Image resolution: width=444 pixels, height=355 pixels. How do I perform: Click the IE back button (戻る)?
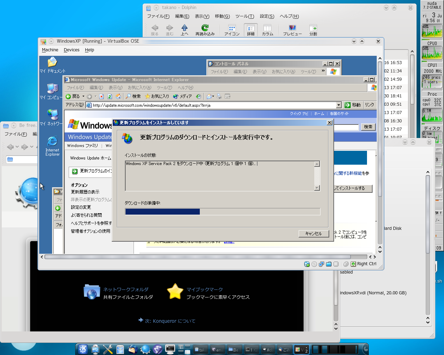pos(73,96)
